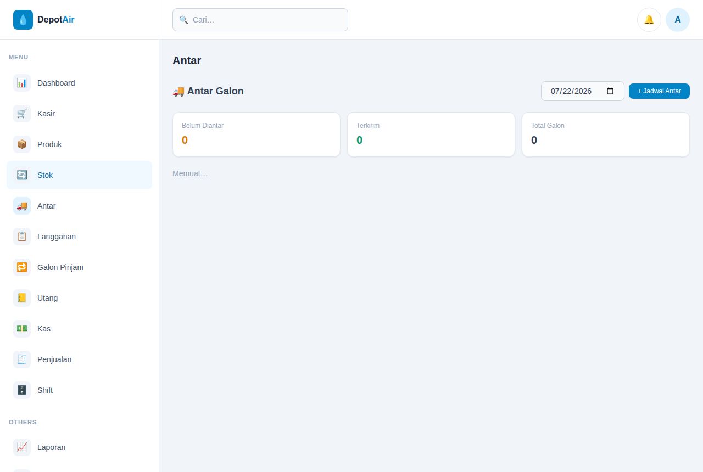Open the Dashboard chart icon
703x472 pixels.
[22, 83]
